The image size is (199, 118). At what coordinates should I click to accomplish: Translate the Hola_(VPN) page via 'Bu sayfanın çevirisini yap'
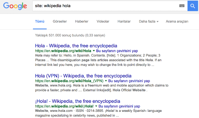coord(129,81)
